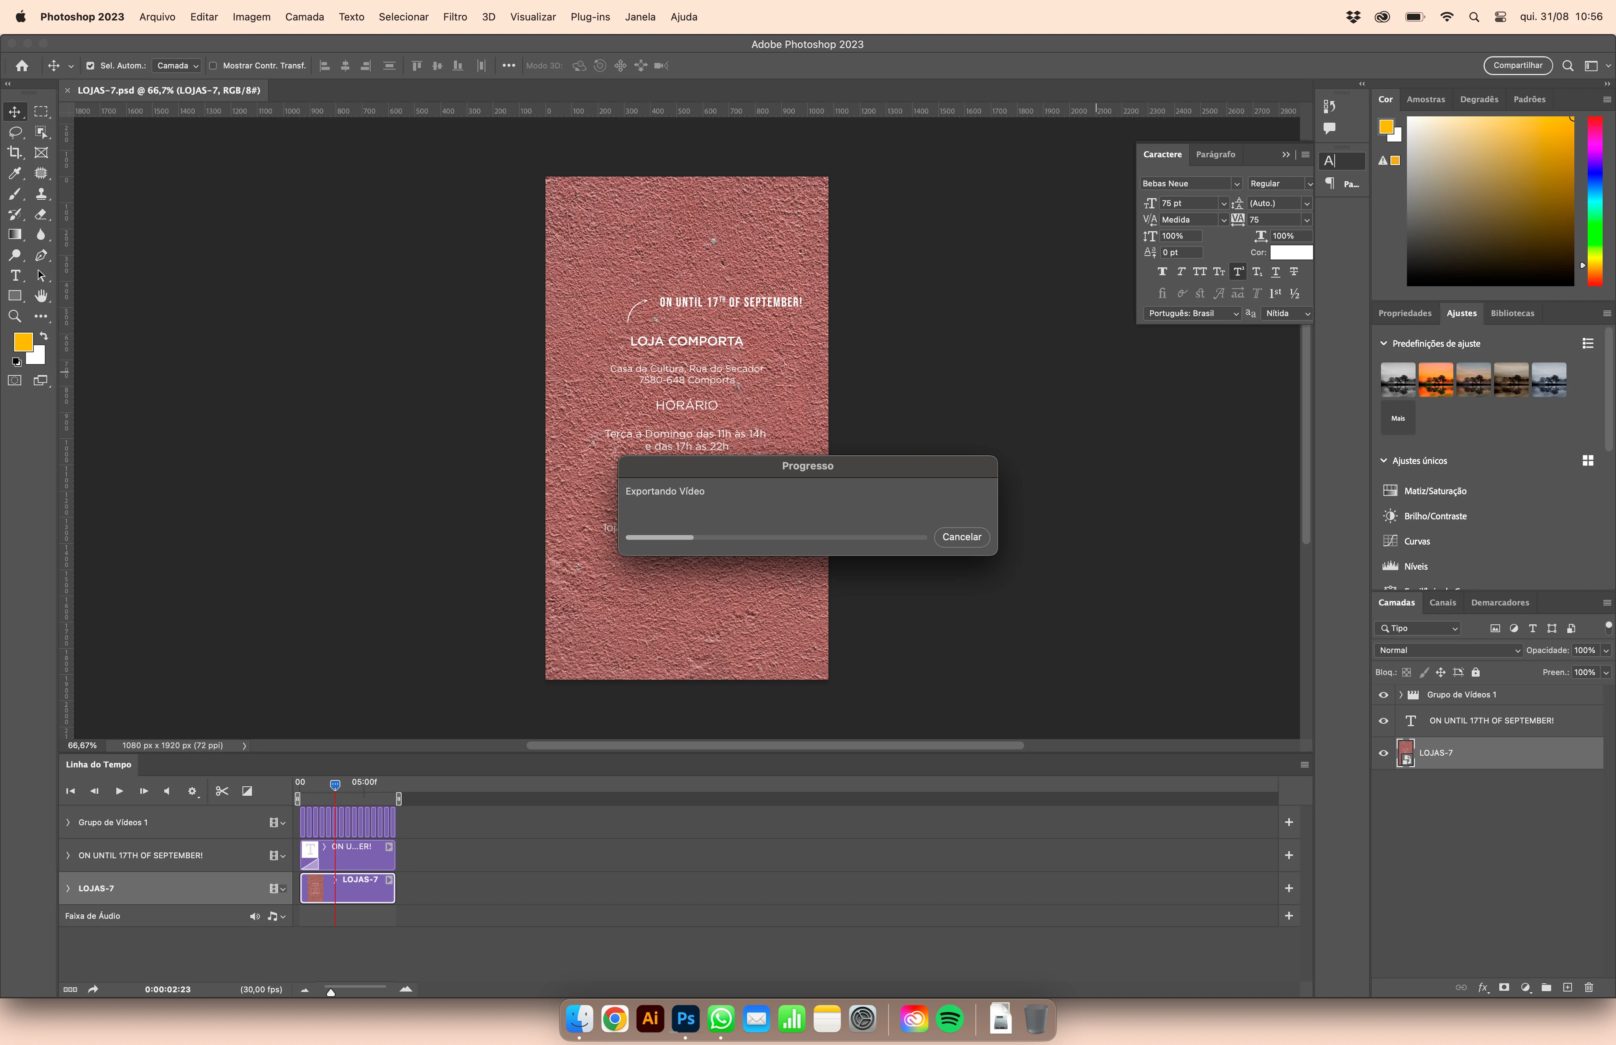This screenshot has width=1616, height=1045.
Task: Click the delete layer trash icon
Action: pyautogui.click(x=1589, y=987)
